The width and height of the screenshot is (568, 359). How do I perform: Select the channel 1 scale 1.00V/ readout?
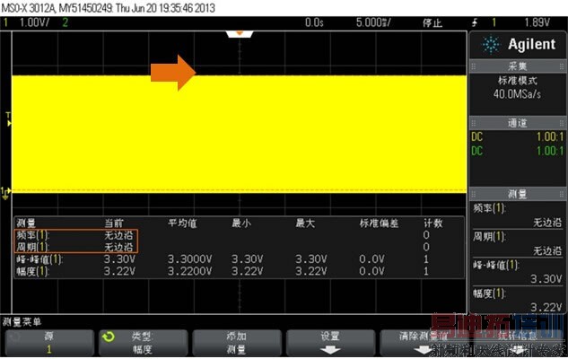click(34, 22)
